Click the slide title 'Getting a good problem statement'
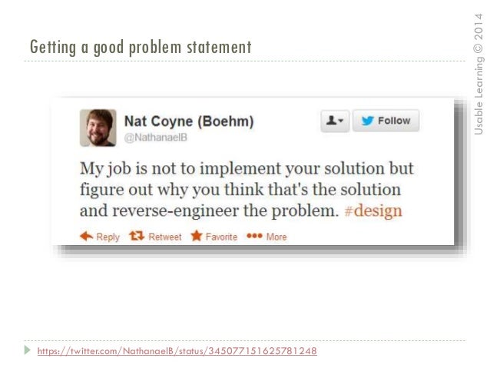Image resolution: width=490 pixels, height=368 pixels. tap(141, 47)
